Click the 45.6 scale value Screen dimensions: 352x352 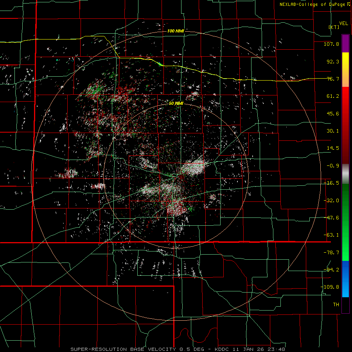[333, 113]
